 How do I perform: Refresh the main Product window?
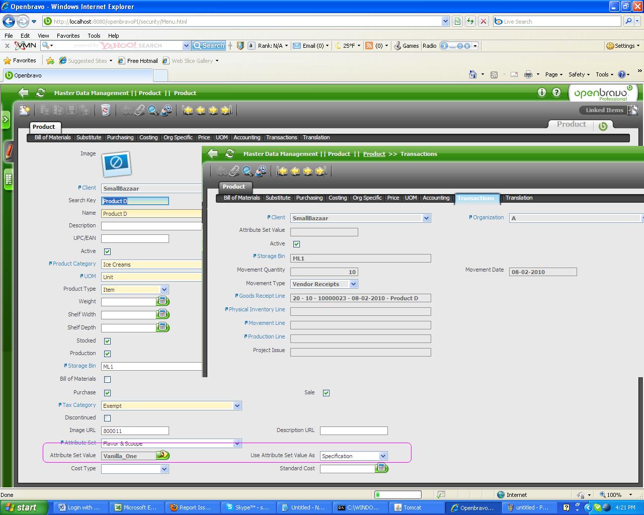(x=41, y=93)
